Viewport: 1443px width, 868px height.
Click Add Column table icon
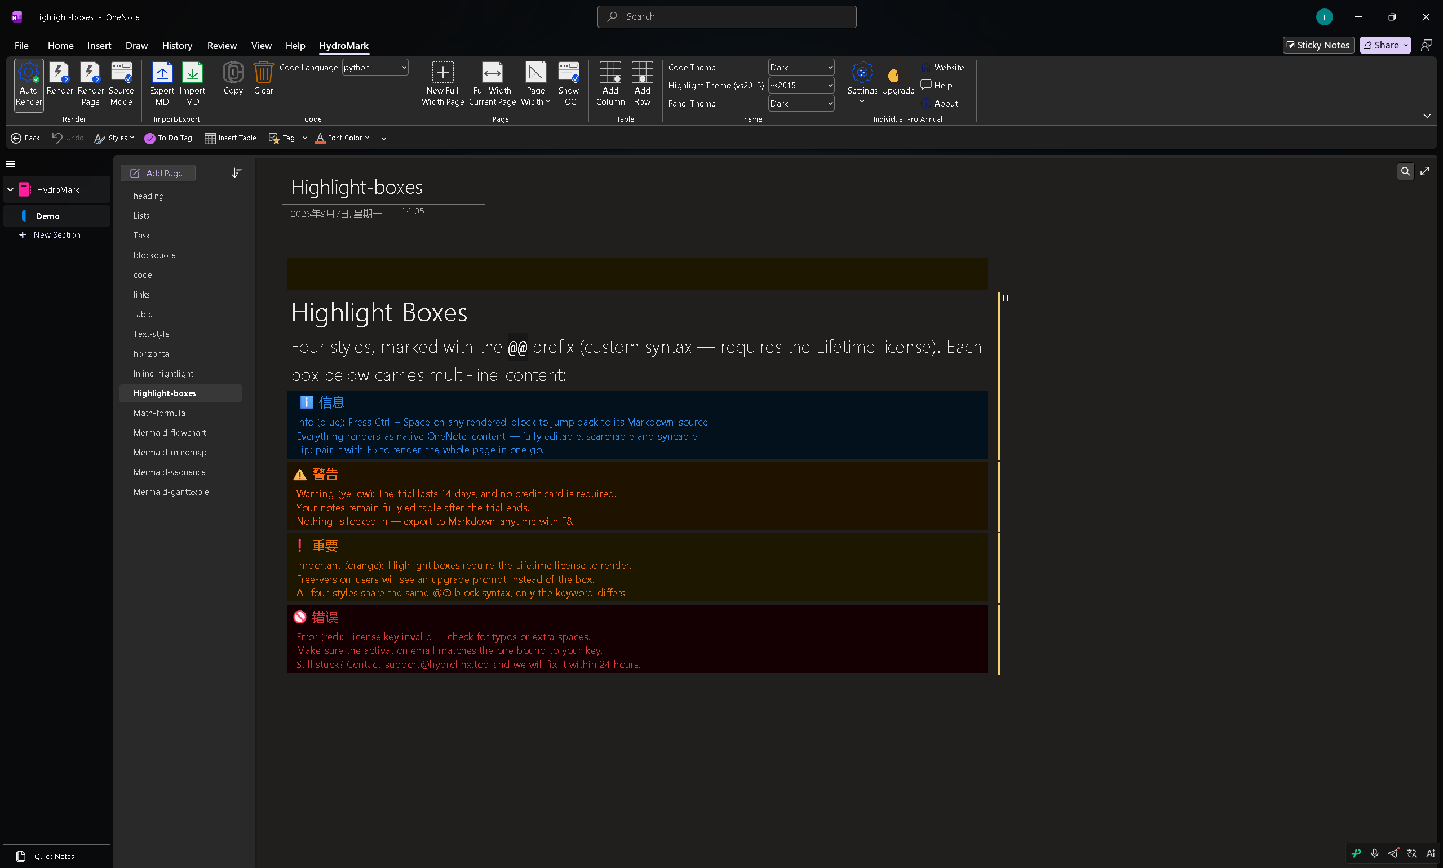[610, 84]
